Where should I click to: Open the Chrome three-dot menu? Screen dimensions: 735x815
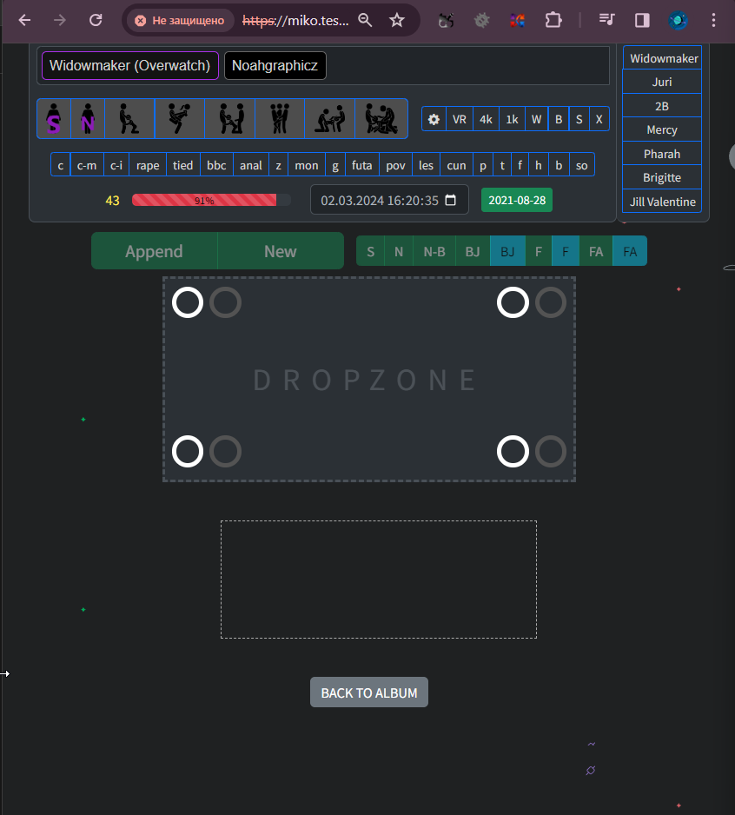[x=713, y=20]
